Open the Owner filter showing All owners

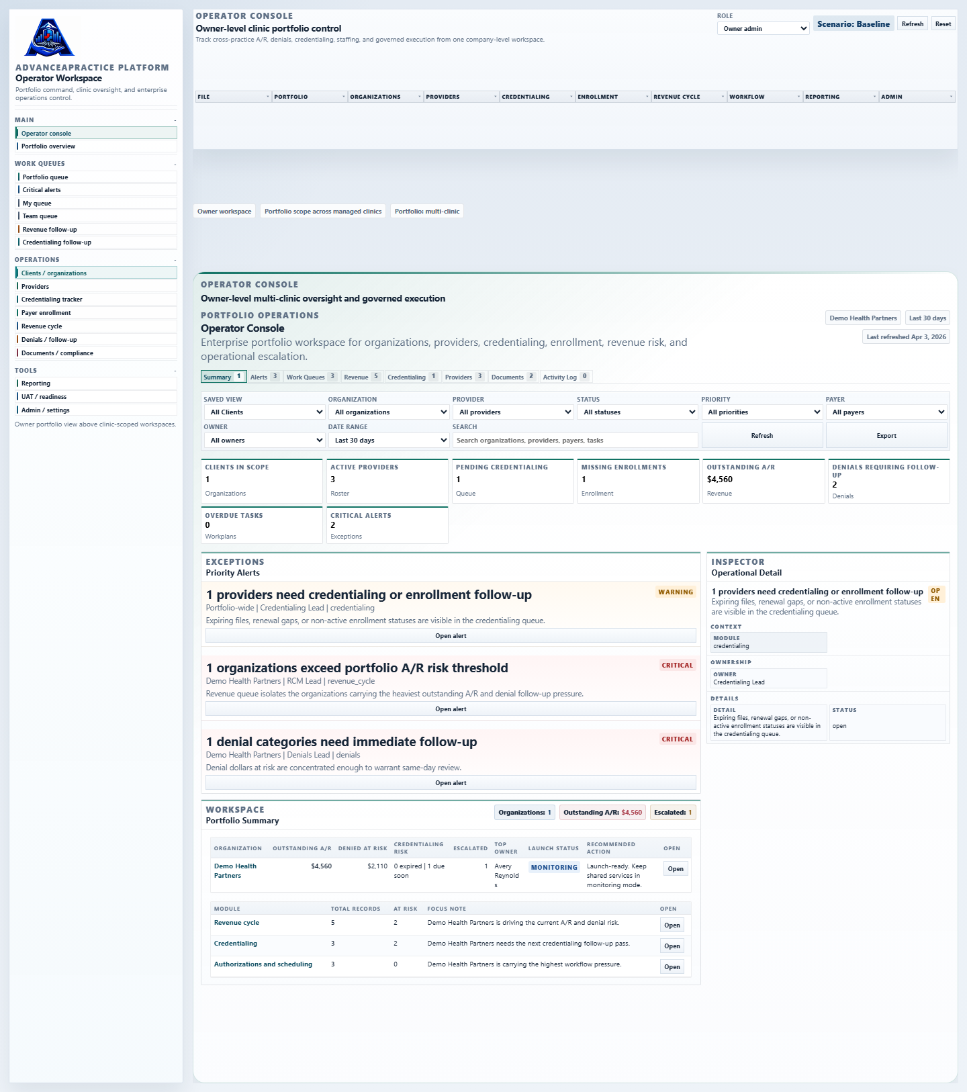tap(265, 441)
